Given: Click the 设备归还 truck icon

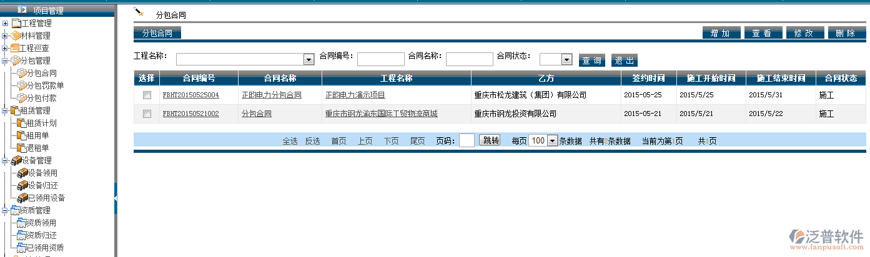Looking at the screenshot, I should click(x=22, y=185).
